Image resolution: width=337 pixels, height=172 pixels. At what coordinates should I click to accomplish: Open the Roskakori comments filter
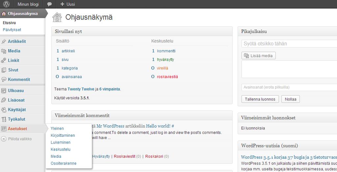[x=154, y=157]
